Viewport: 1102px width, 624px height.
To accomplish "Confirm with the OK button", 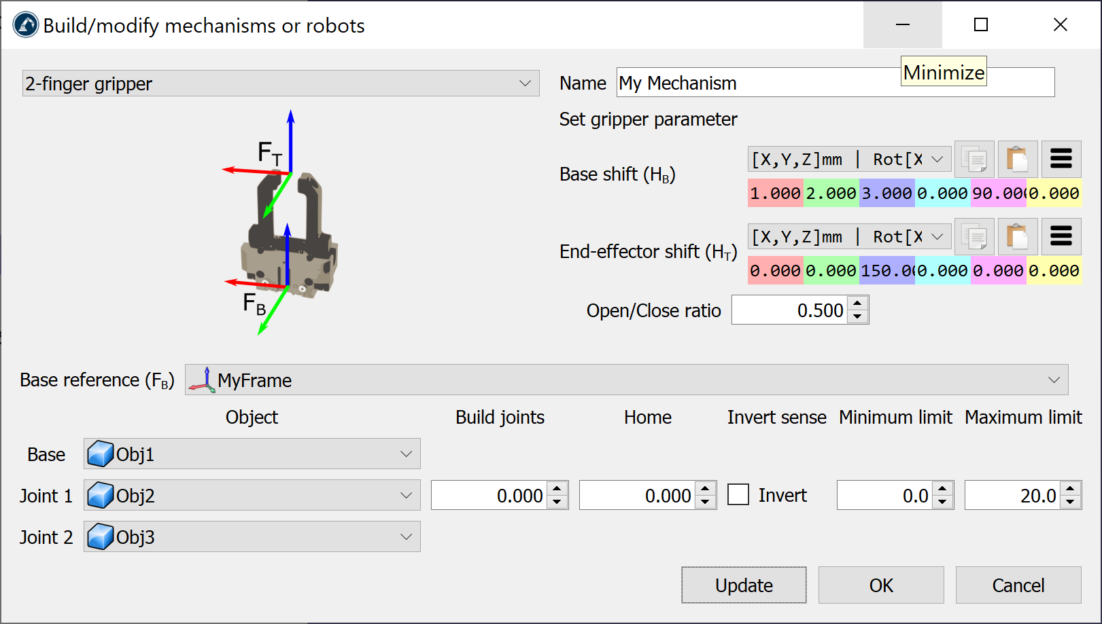I will click(880, 585).
